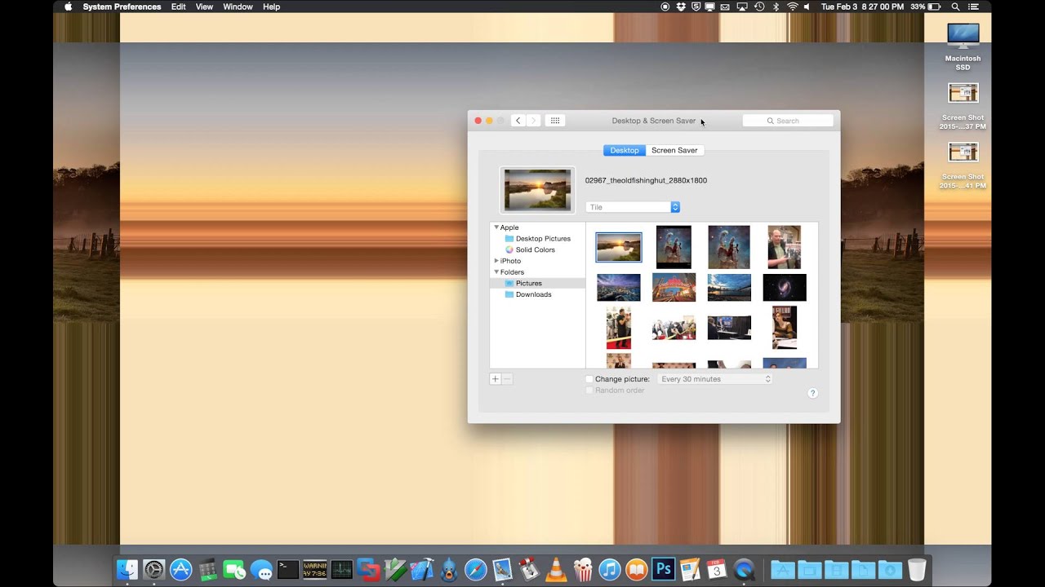The image size is (1045, 587).
Task: Launch iTunes from the Dock
Action: [x=611, y=568]
